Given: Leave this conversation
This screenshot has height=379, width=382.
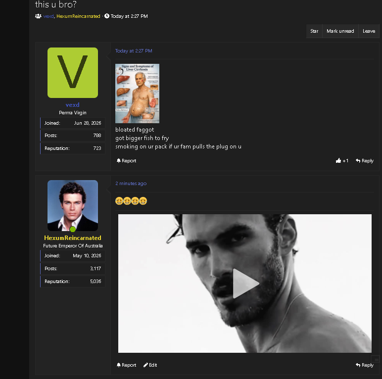Looking at the screenshot, I should [x=369, y=31].
